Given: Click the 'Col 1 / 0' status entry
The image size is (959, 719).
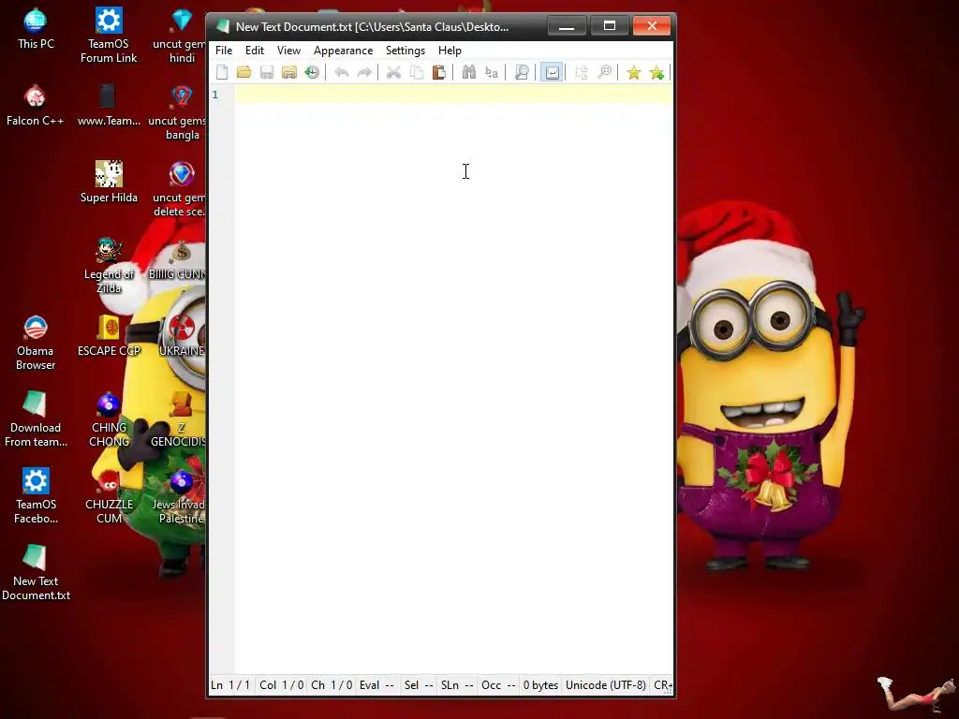Looking at the screenshot, I should [x=281, y=685].
